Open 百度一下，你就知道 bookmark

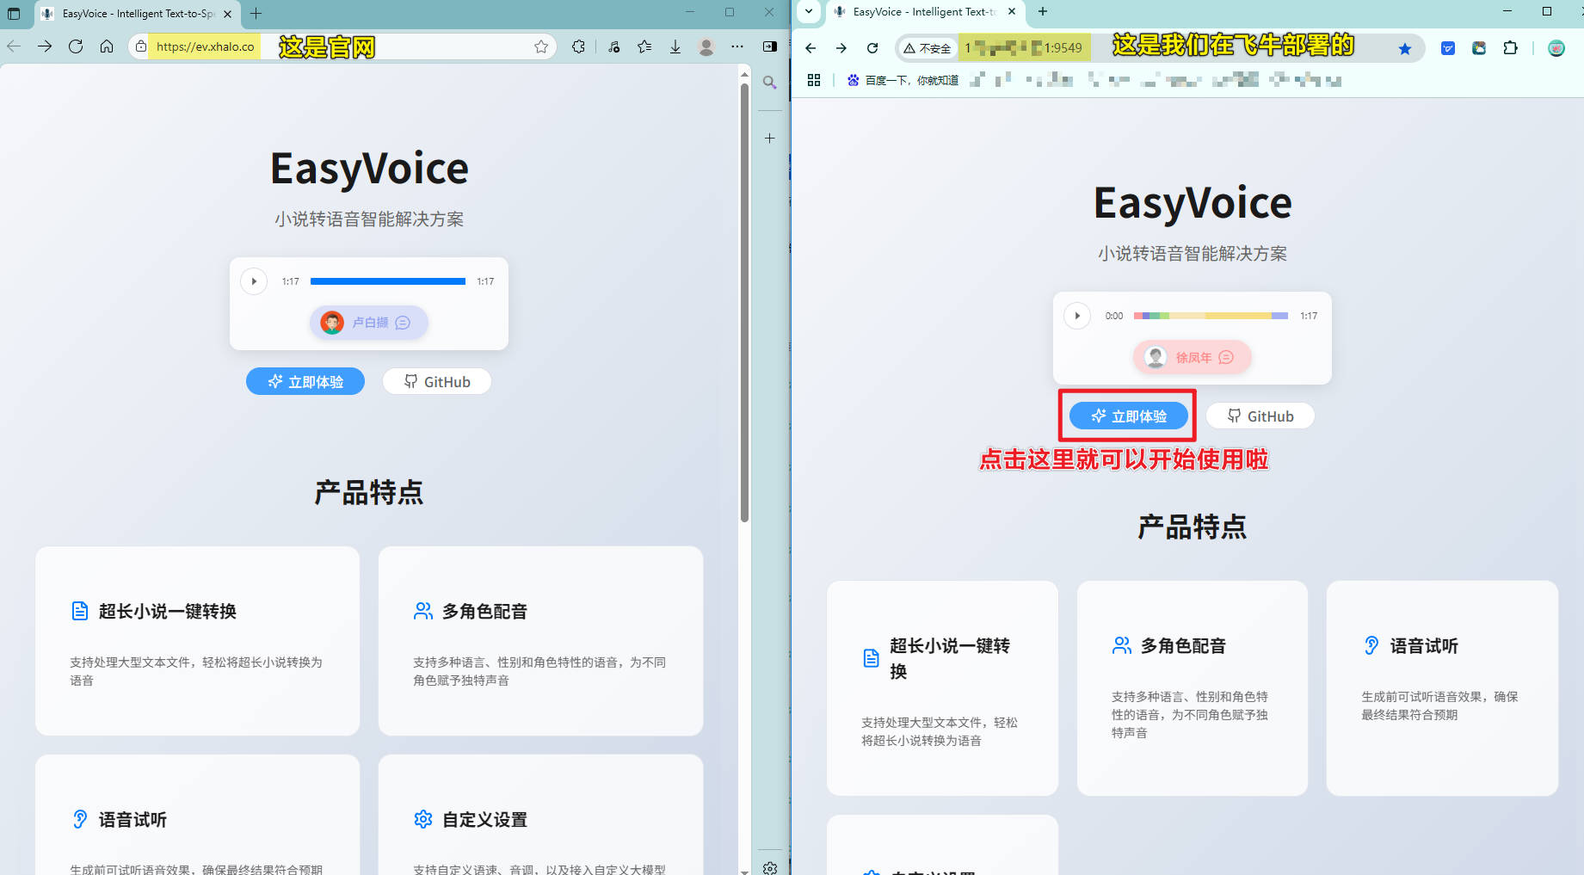[x=903, y=80]
